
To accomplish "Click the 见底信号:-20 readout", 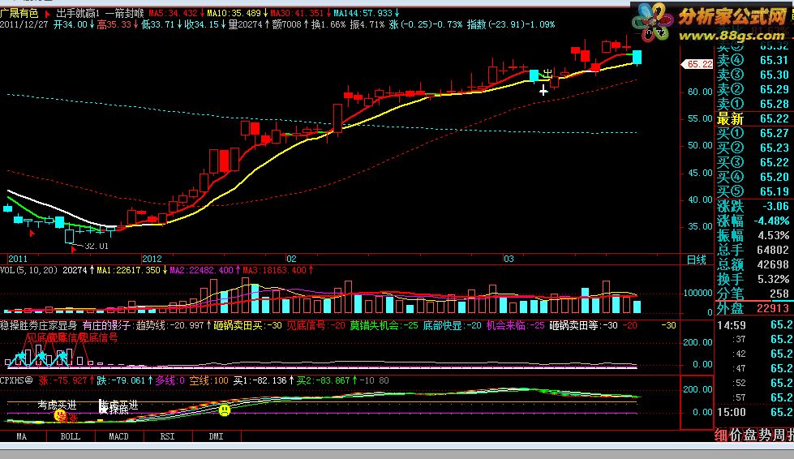I will coord(316,325).
